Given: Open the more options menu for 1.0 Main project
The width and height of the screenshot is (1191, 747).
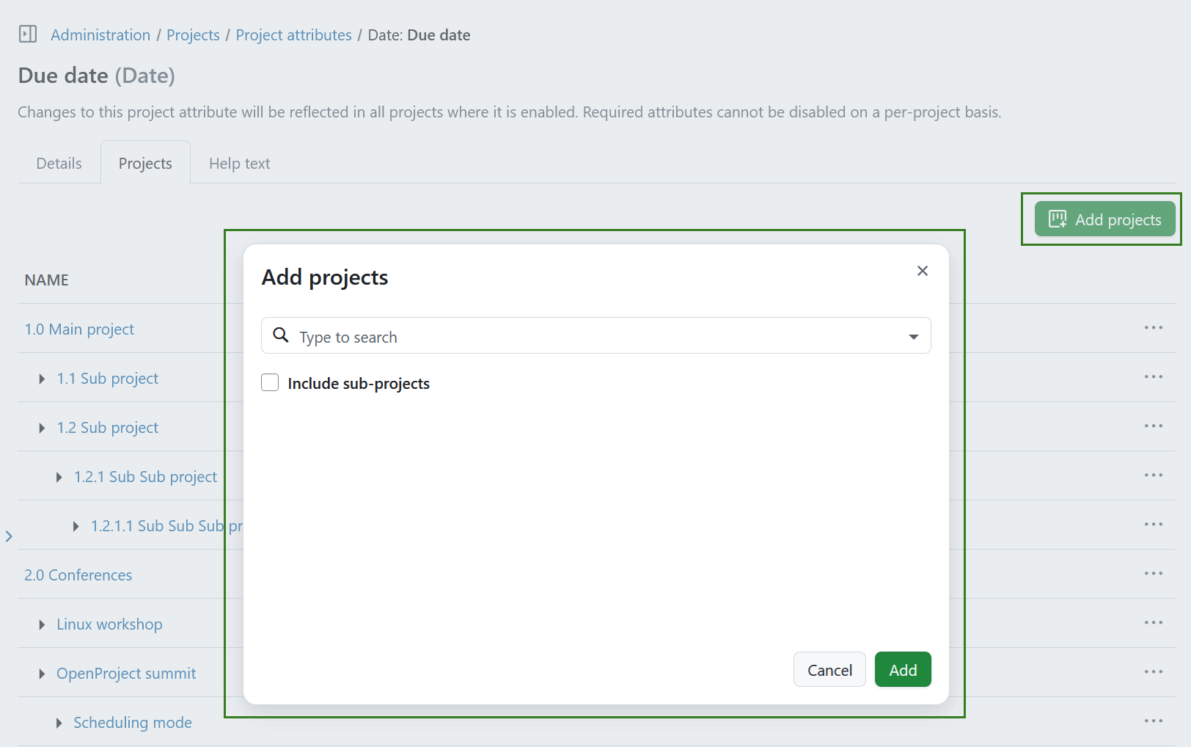Looking at the screenshot, I should 1153,328.
